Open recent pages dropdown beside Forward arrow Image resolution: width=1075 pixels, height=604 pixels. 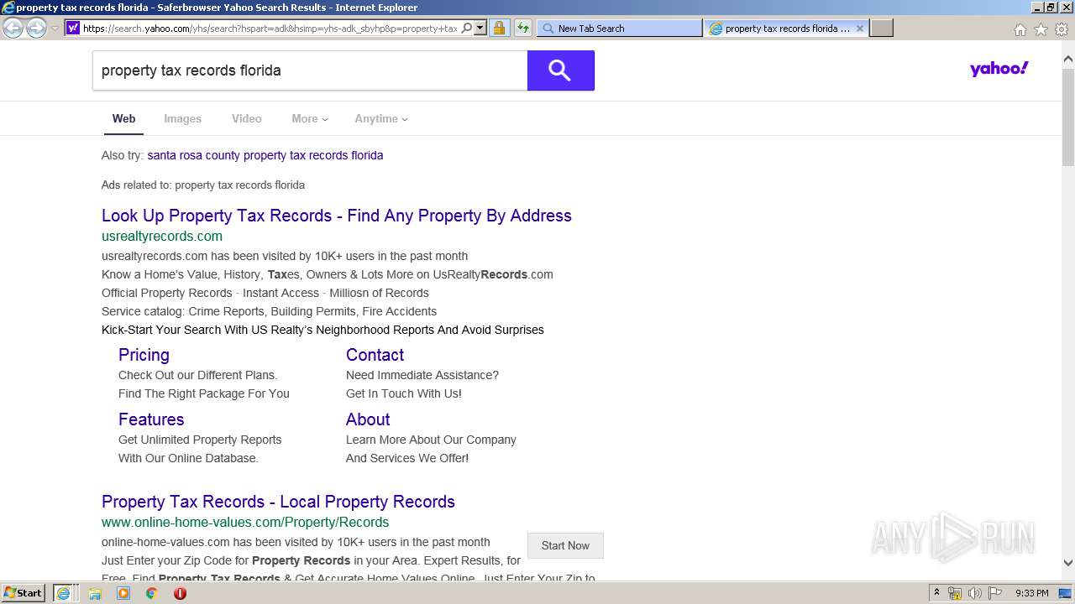click(x=55, y=28)
